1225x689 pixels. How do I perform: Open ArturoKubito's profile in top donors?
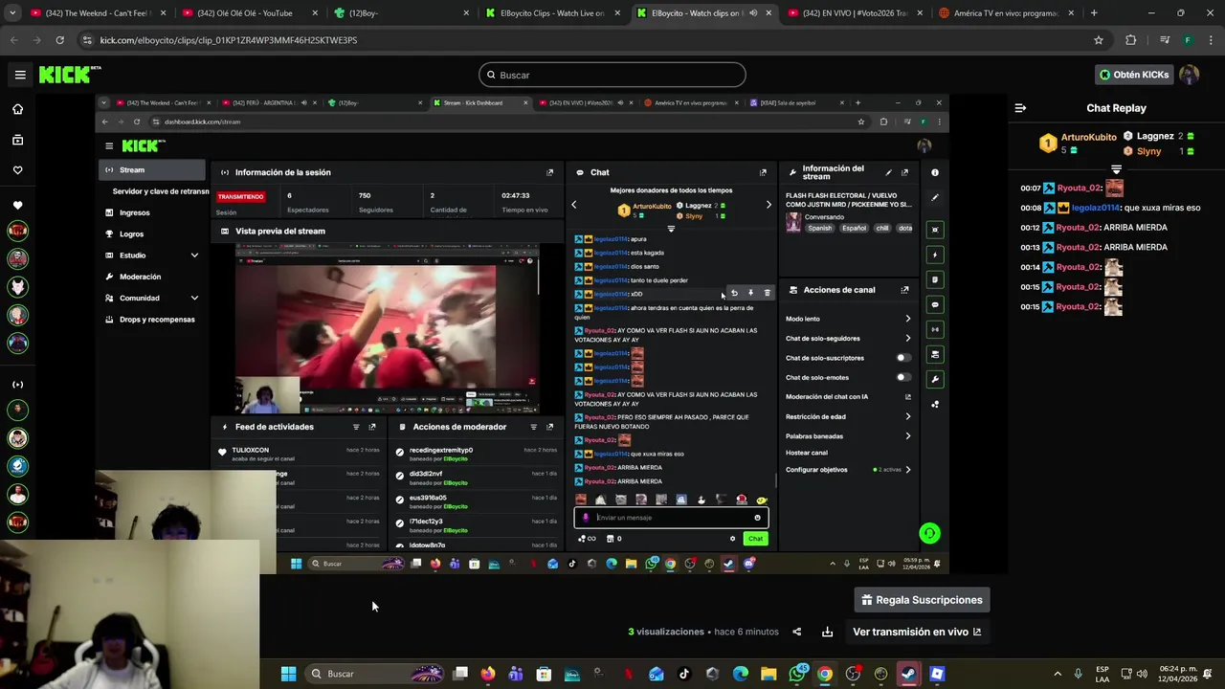pyautogui.click(x=1088, y=137)
